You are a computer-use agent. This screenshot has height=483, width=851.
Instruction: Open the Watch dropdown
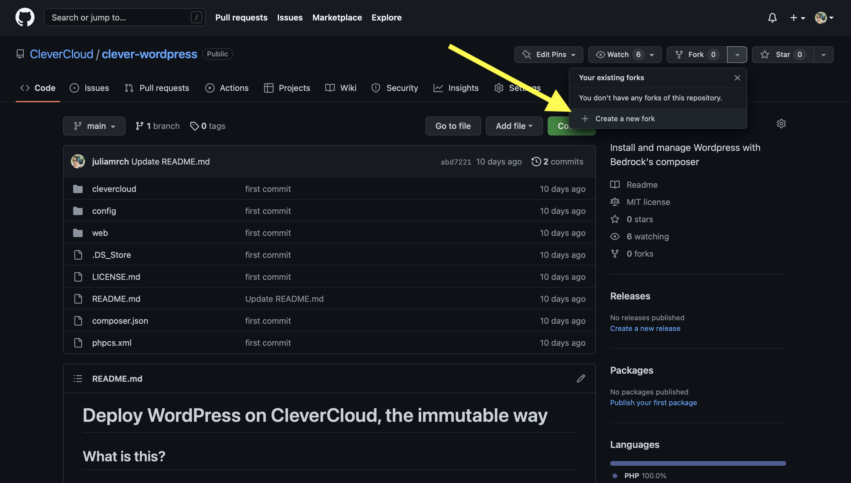[x=624, y=54]
